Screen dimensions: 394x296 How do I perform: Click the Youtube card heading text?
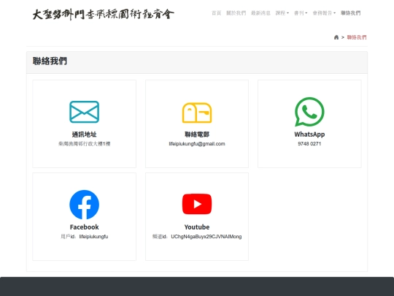coord(197,227)
